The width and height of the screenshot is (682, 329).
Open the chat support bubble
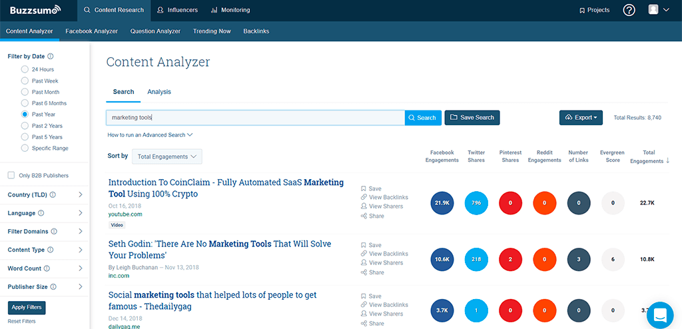[660, 315]
